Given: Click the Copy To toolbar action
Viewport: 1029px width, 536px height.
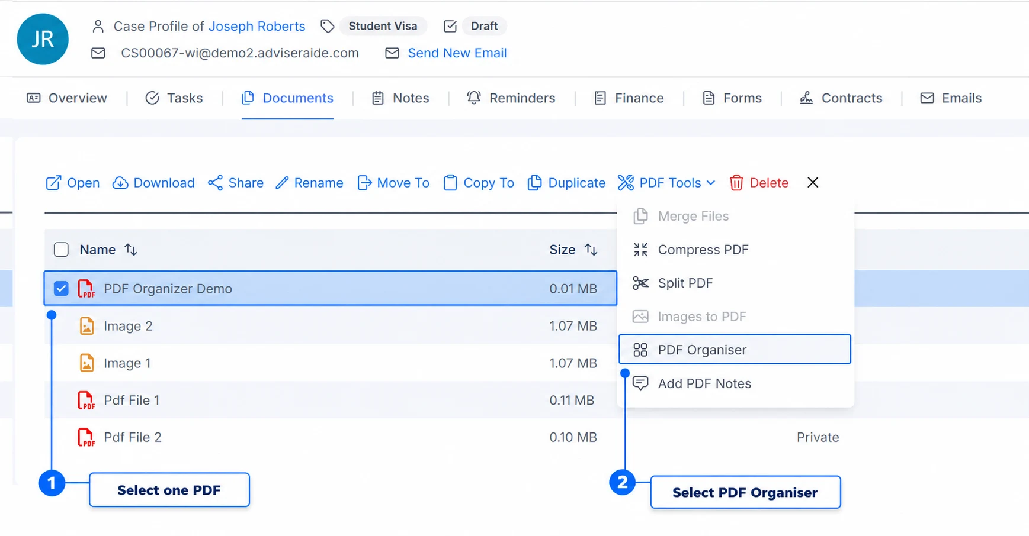Looking at the screenshot, I should [x=479, y=183].
